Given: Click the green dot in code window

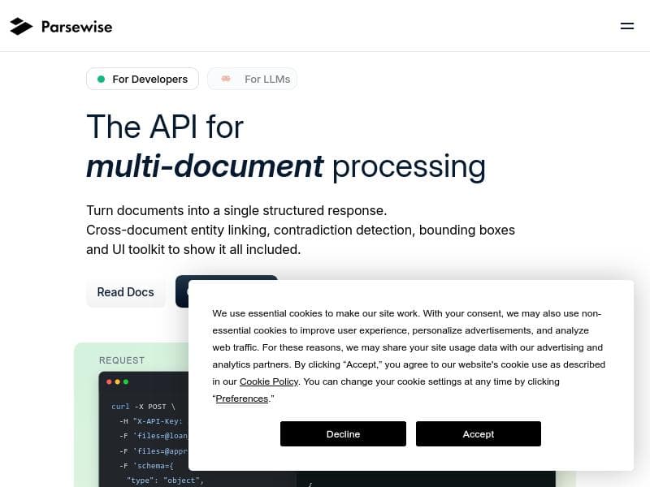Looking at the screenshot, I should pos(126,381).
